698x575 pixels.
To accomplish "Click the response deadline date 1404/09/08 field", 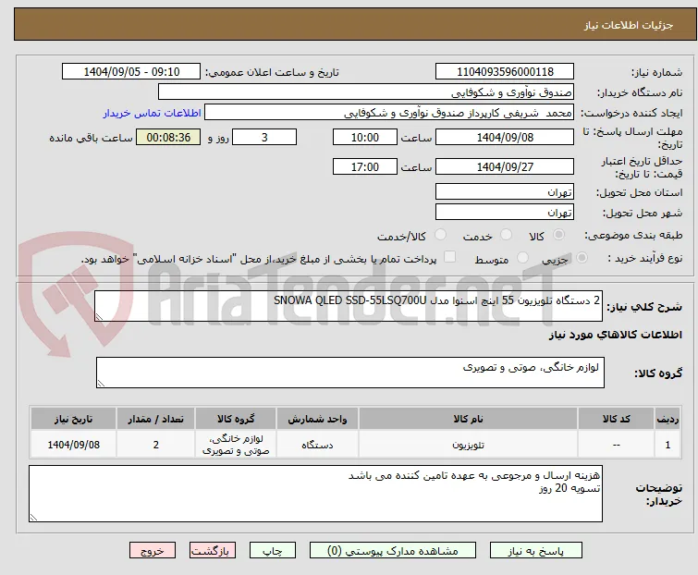I will point(505,137).
